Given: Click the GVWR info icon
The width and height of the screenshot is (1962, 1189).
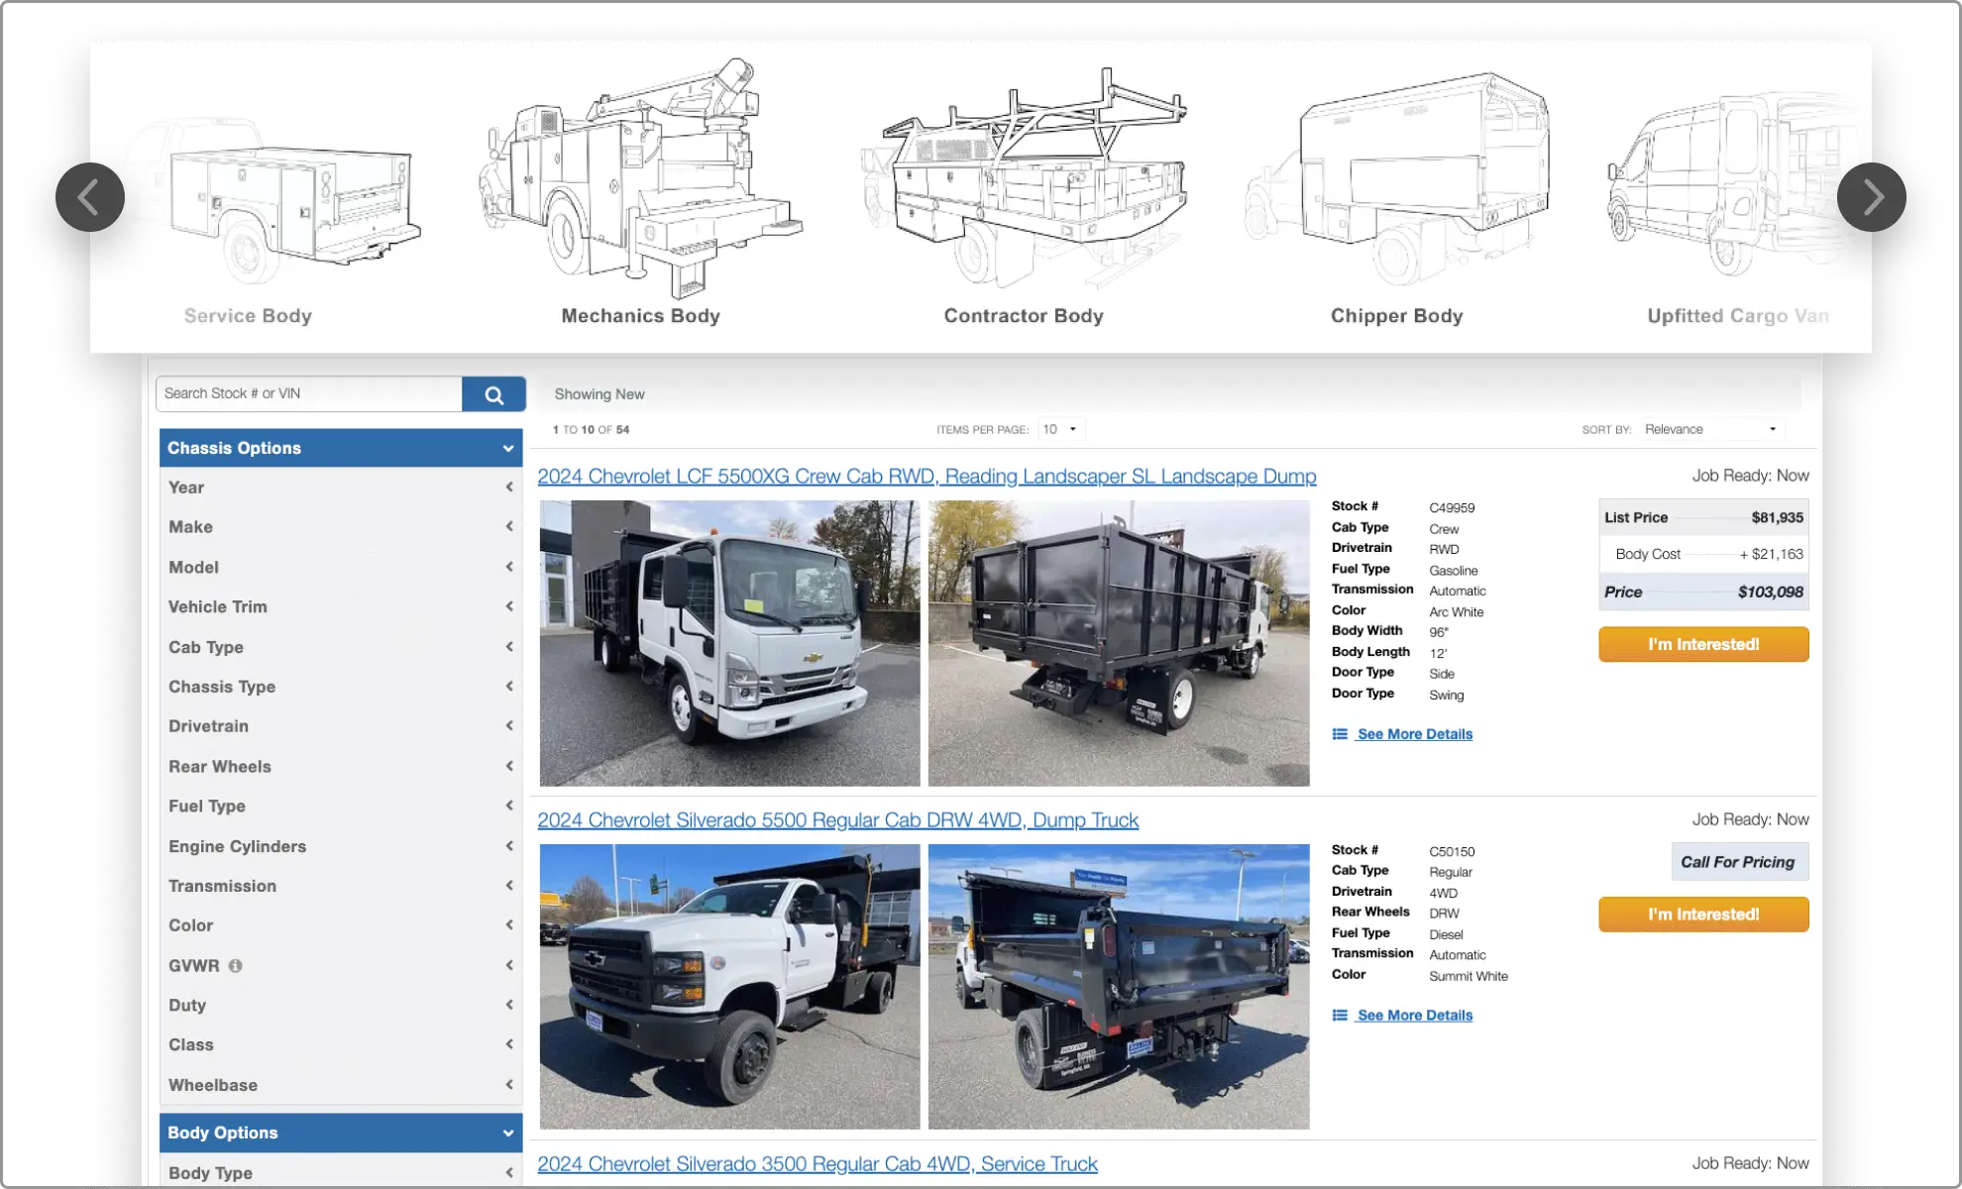Looking at the screenshot, I should pos(235,965).
